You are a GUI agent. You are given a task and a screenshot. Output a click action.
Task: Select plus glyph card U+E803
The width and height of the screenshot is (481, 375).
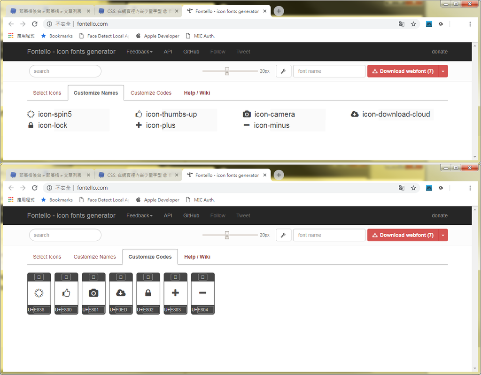[x=176, y=293]
